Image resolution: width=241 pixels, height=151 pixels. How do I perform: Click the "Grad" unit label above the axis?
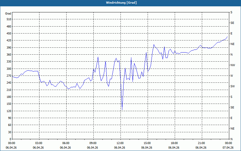point(8,14)
